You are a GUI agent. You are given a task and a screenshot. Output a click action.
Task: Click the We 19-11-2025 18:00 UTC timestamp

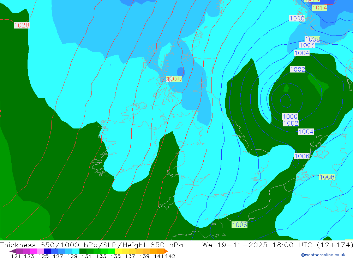pos(277,245)
